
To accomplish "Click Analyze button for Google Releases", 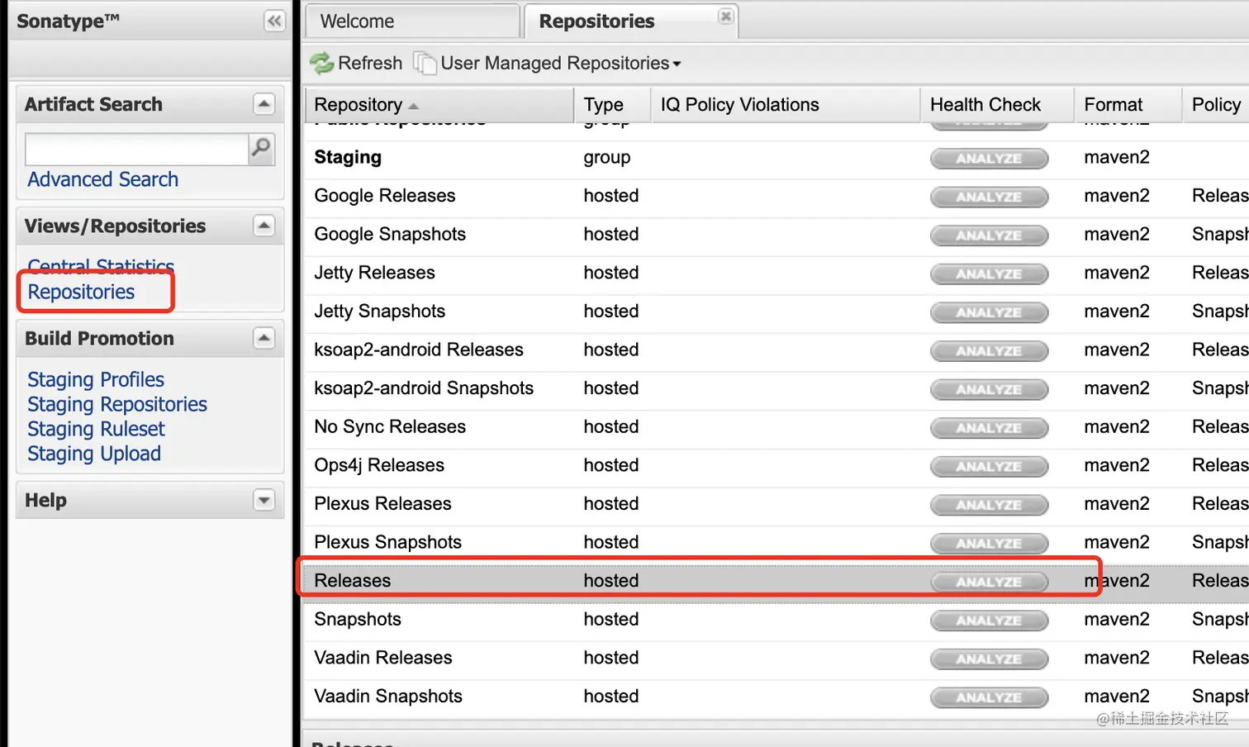I will pos(989,197).
